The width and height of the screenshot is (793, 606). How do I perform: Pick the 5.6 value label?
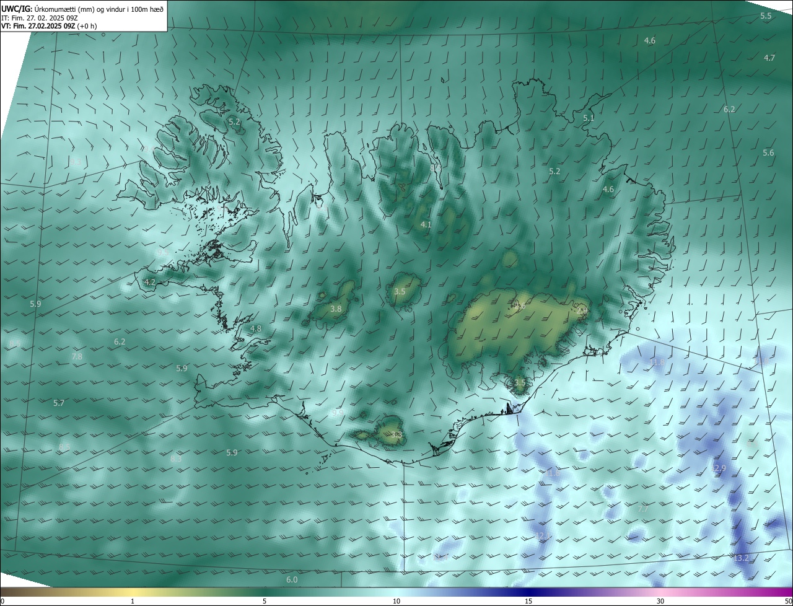768,152
